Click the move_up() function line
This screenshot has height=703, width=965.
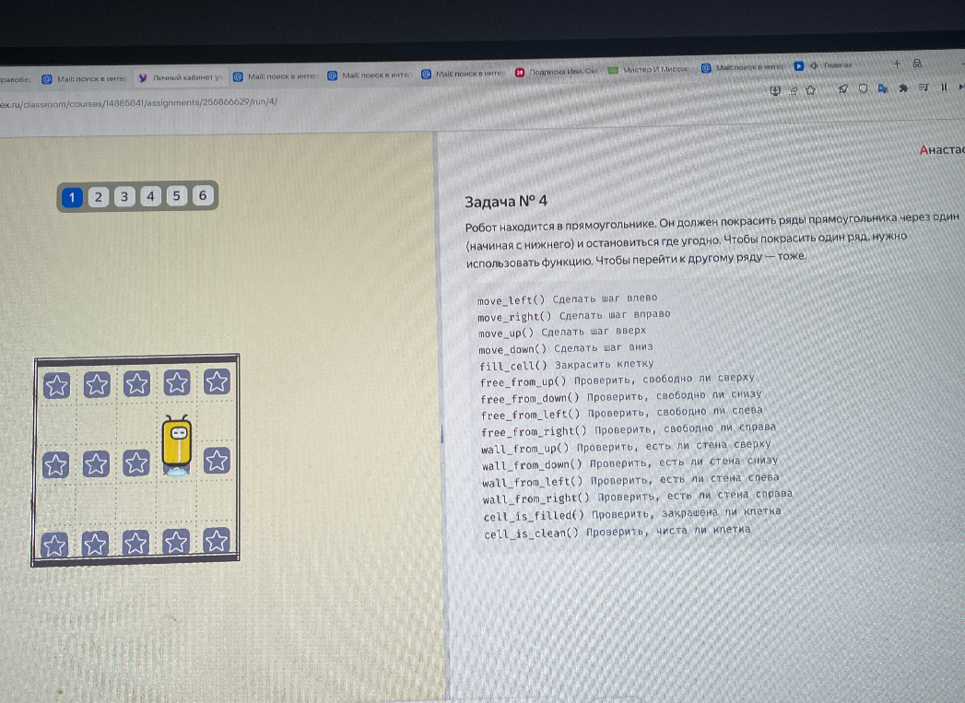coord(562,332)
